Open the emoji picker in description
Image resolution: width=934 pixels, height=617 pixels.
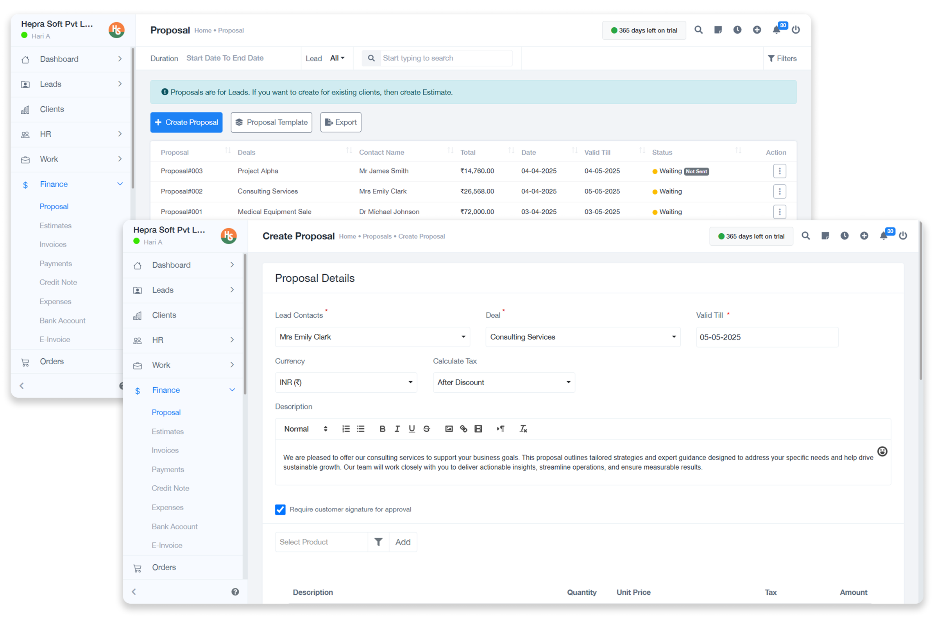(882, 451)
